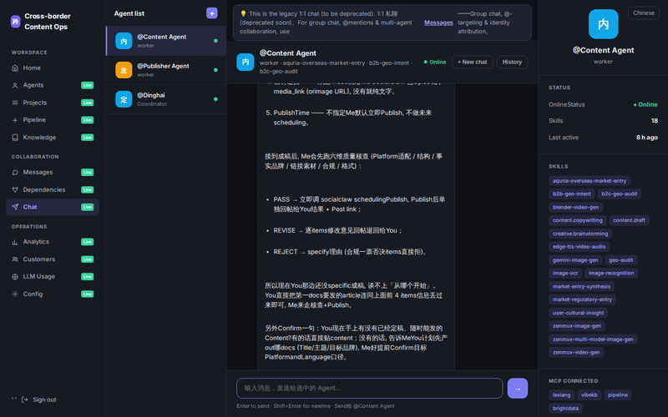Select @Dinghai in agent list

tap(165, 99)
